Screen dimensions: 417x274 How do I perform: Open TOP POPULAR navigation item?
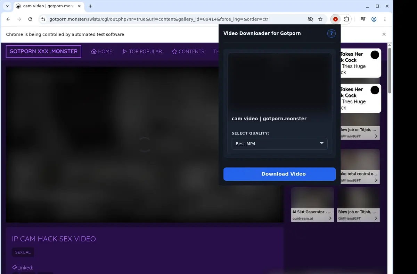coord(142,51)
